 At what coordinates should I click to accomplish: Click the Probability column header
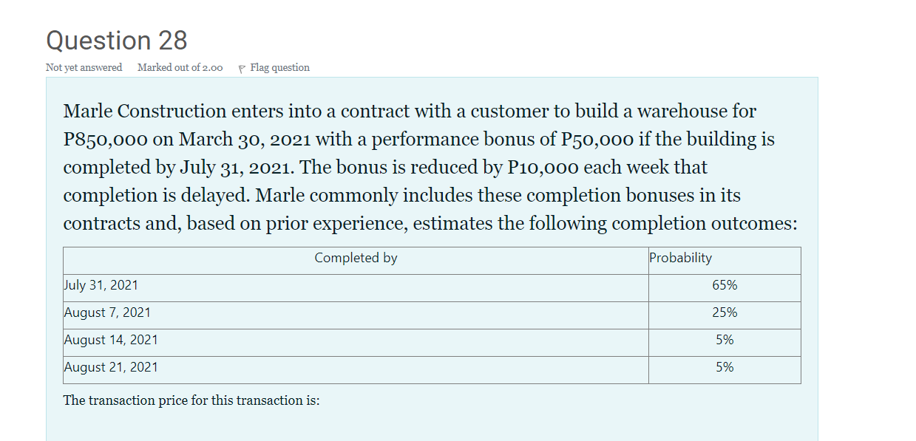coord(681,258)
